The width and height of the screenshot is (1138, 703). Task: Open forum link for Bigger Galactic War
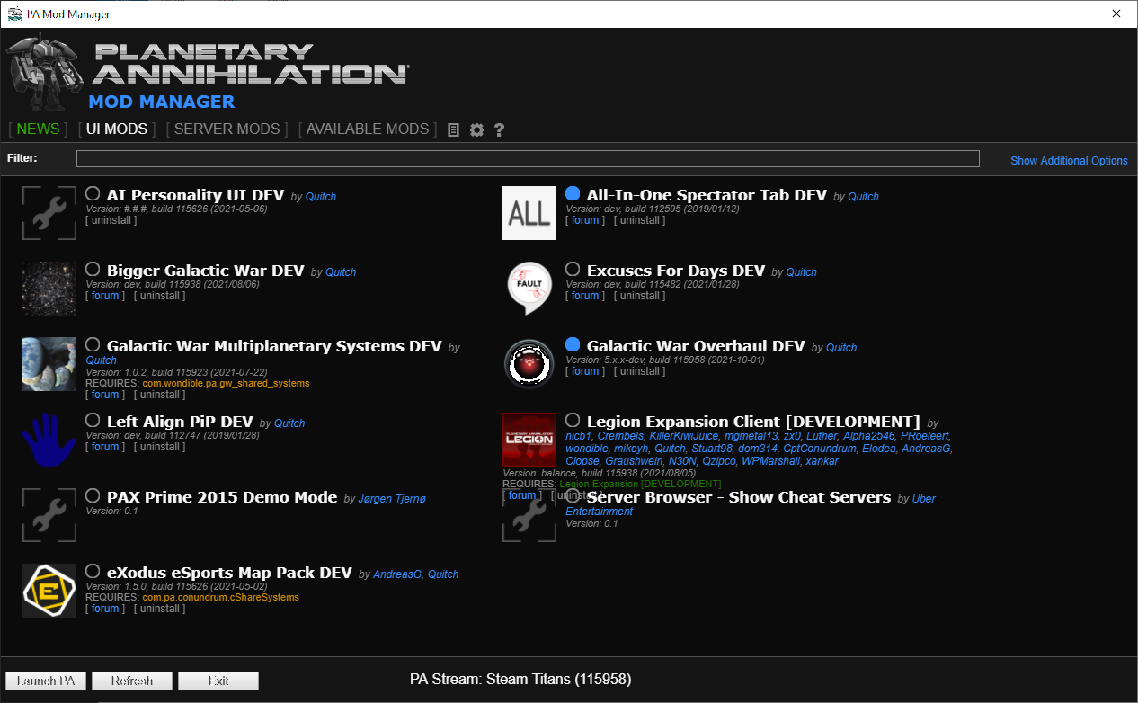point(105,296)
